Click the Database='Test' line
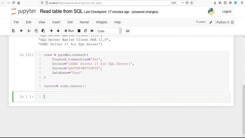This screenshot has height=138, width=245. [67, 73]
